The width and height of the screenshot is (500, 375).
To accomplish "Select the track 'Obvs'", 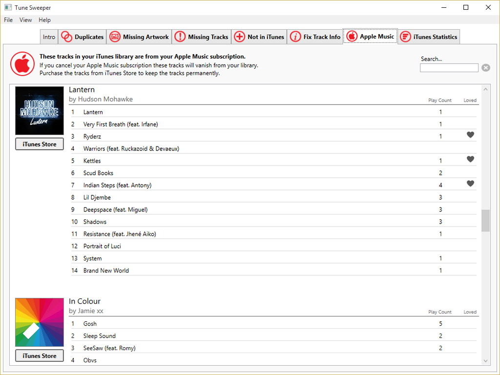I will [273, 360].
